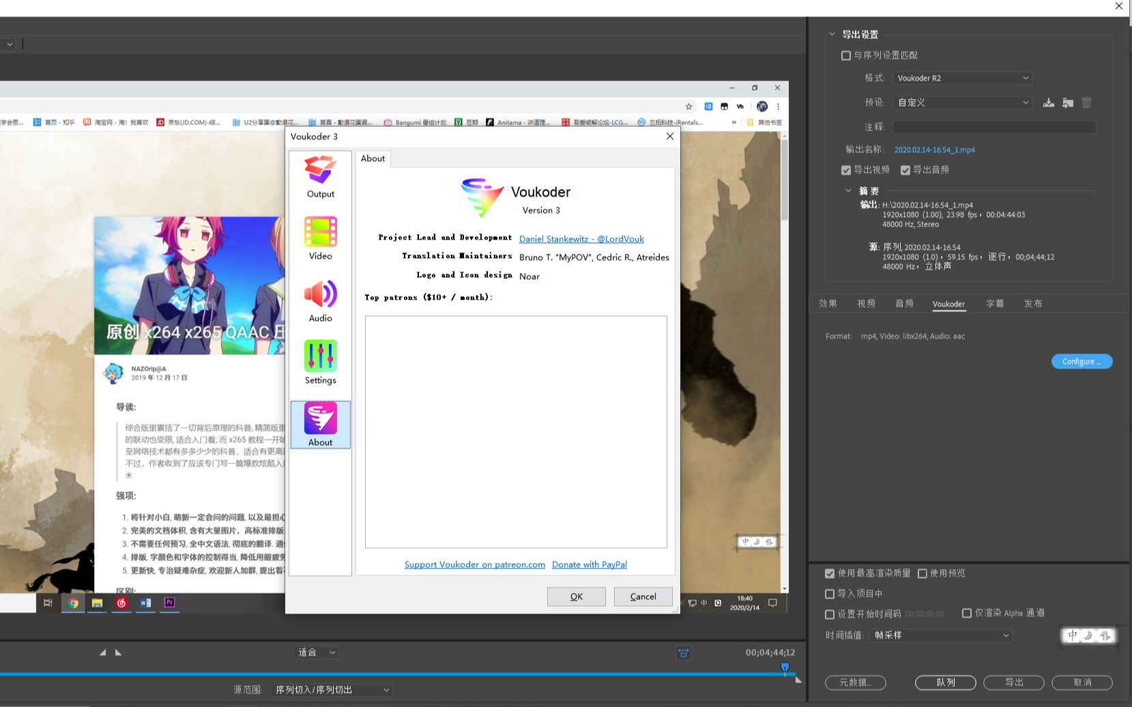Screen dimensions: 1132x707
Task: Open Daniel Stankewitz @LordVouk link
Action: pos(581,239)
